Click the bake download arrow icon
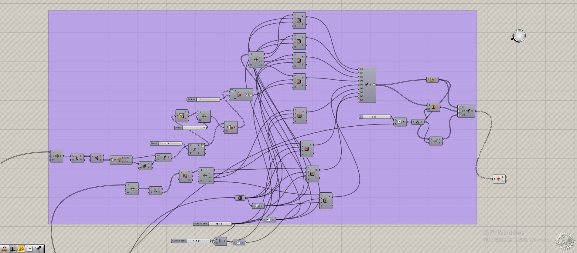The image size is (577, 253). tap(13, 249)
